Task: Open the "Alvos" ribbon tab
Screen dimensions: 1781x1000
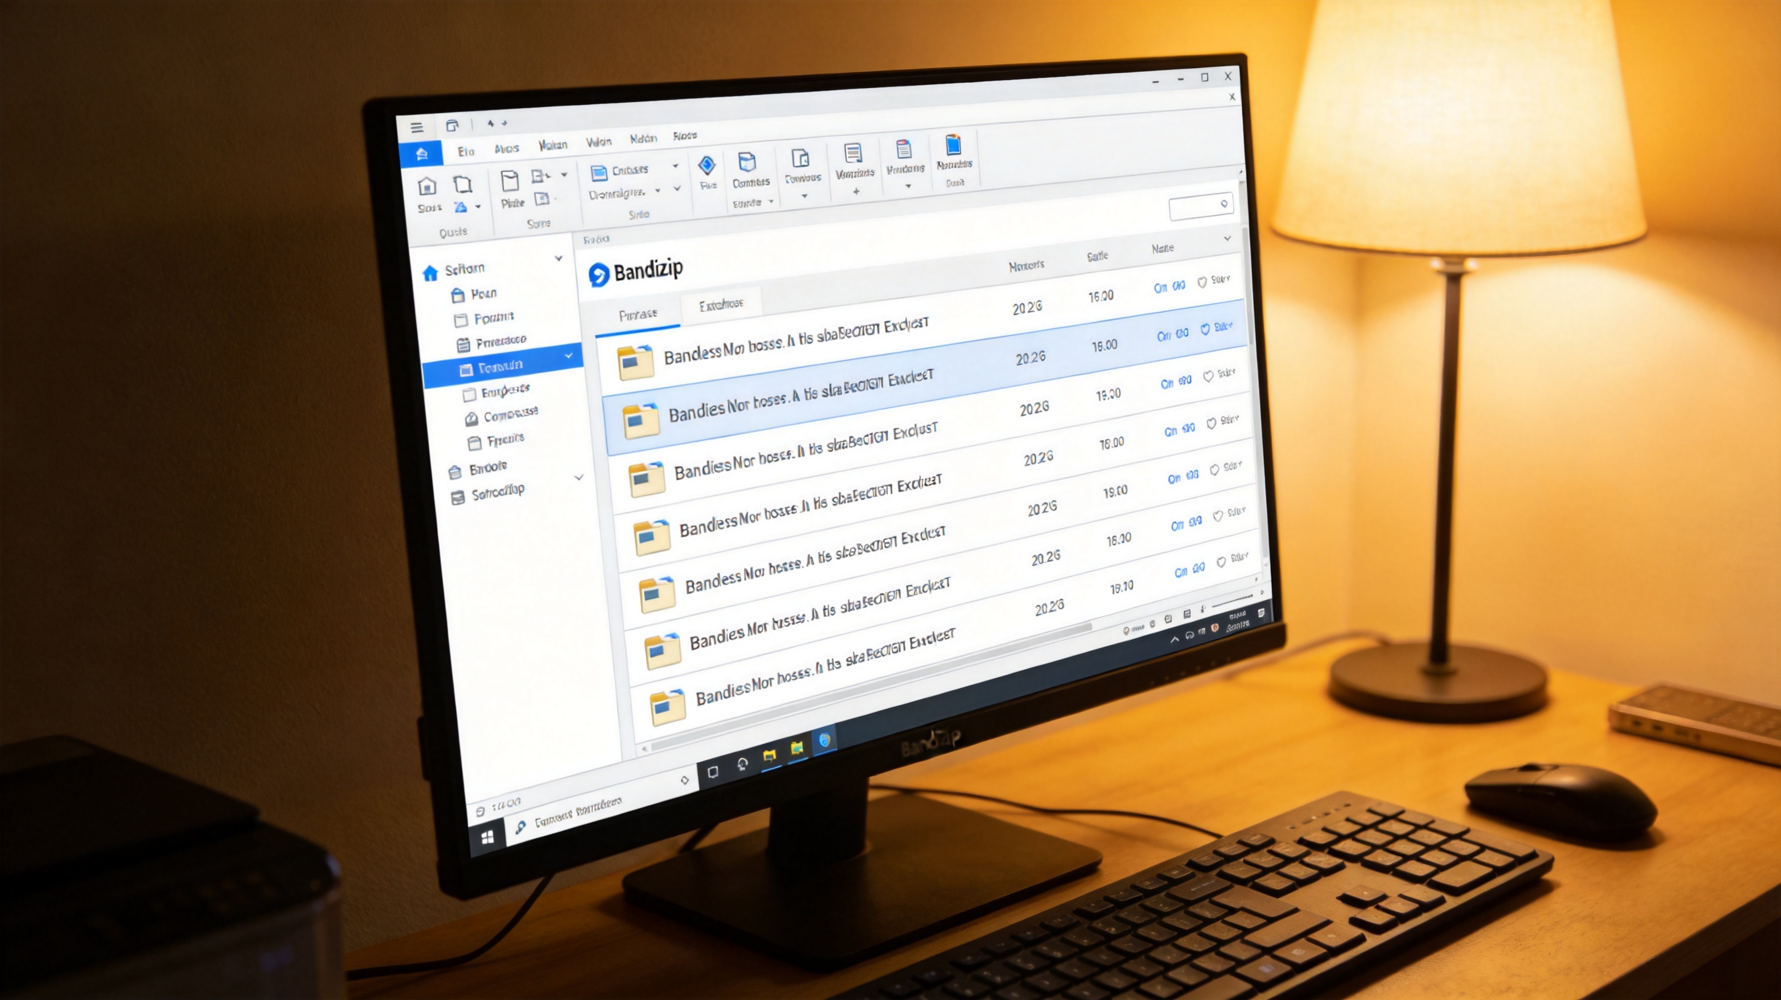Action: 506,149
